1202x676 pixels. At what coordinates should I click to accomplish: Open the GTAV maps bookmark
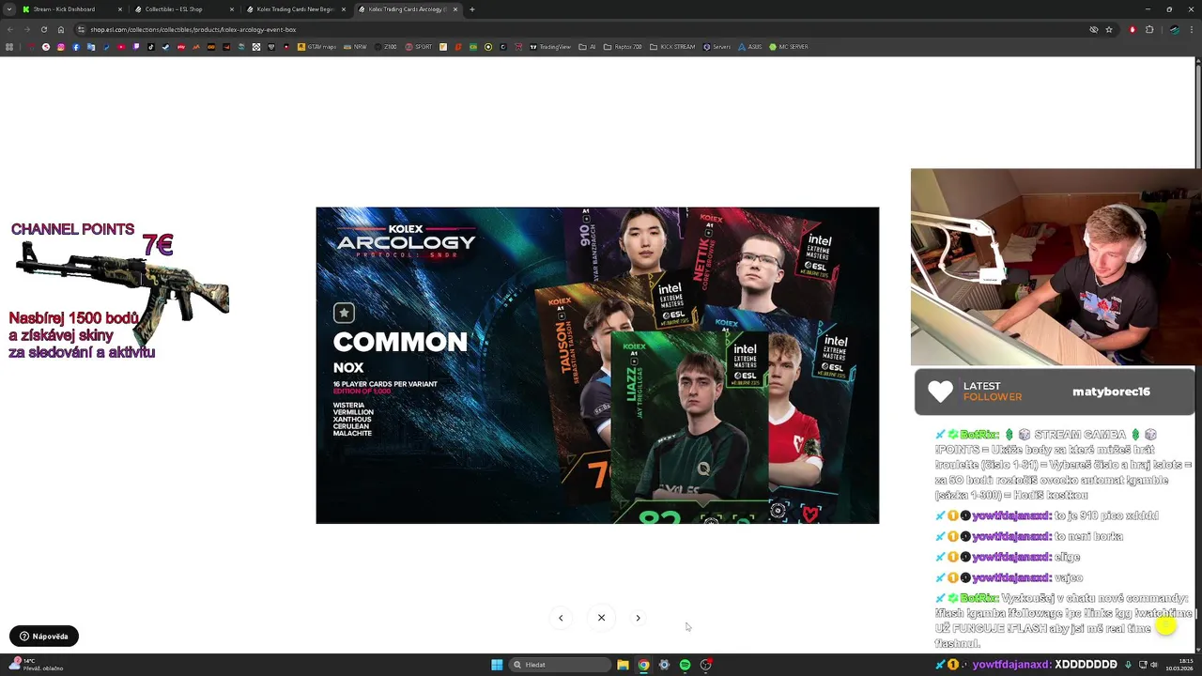(x=316, y=47)
